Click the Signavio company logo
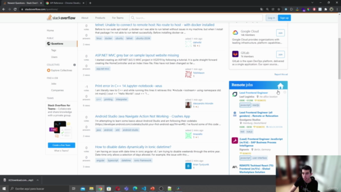The image size is (341, 192). point(234,140)
